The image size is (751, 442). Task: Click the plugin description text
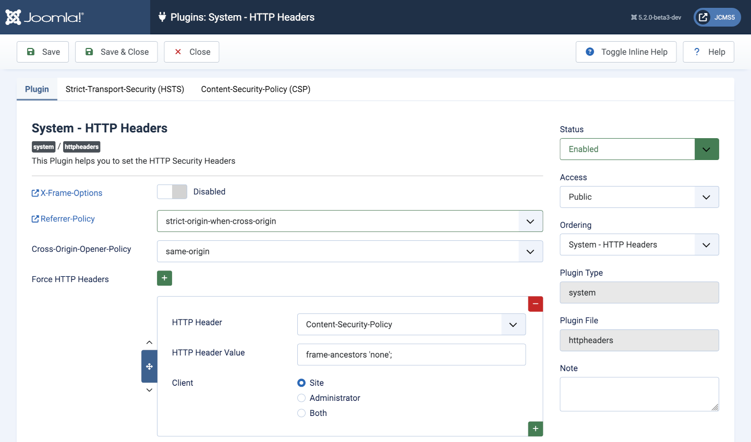coord(134,161)
